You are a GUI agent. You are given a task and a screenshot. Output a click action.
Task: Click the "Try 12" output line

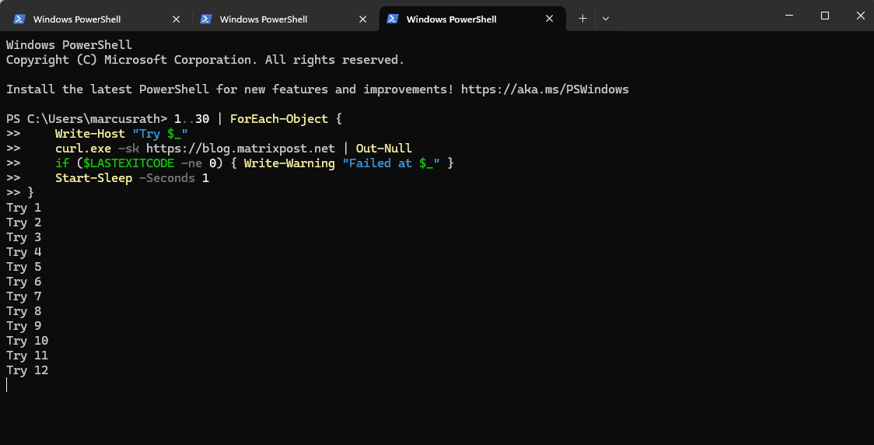click(27, 370)
